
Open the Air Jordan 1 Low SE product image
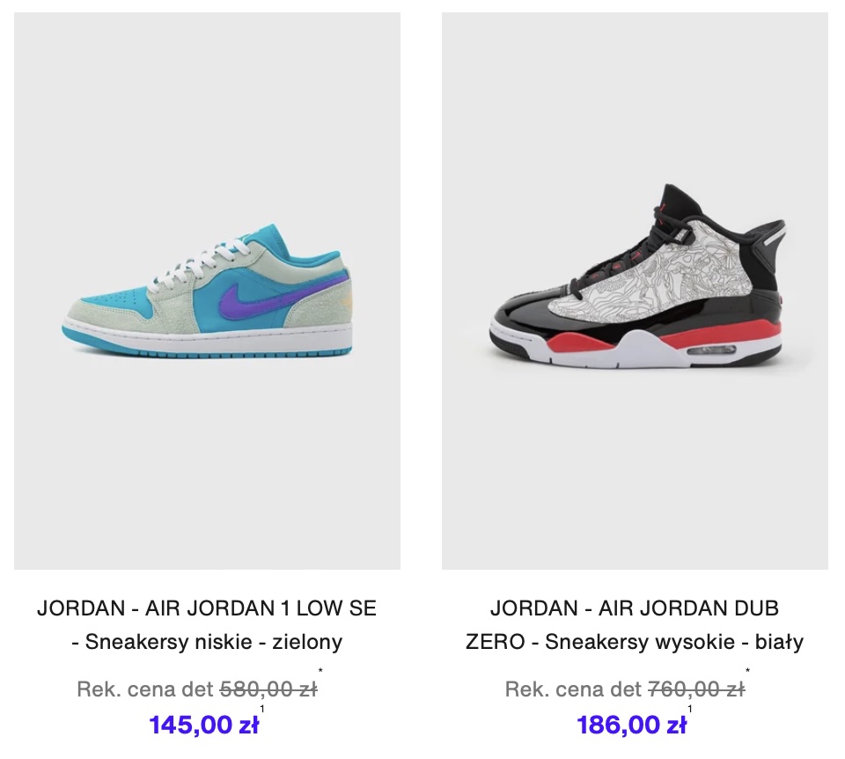point(208,291)
